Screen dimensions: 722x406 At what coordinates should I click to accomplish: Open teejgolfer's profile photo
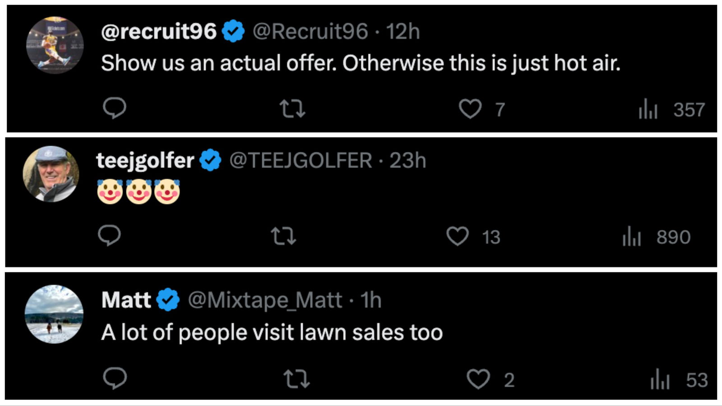tap(51, 174)
